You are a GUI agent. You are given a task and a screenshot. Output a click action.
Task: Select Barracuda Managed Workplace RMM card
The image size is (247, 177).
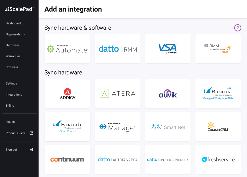coord(218,94)
